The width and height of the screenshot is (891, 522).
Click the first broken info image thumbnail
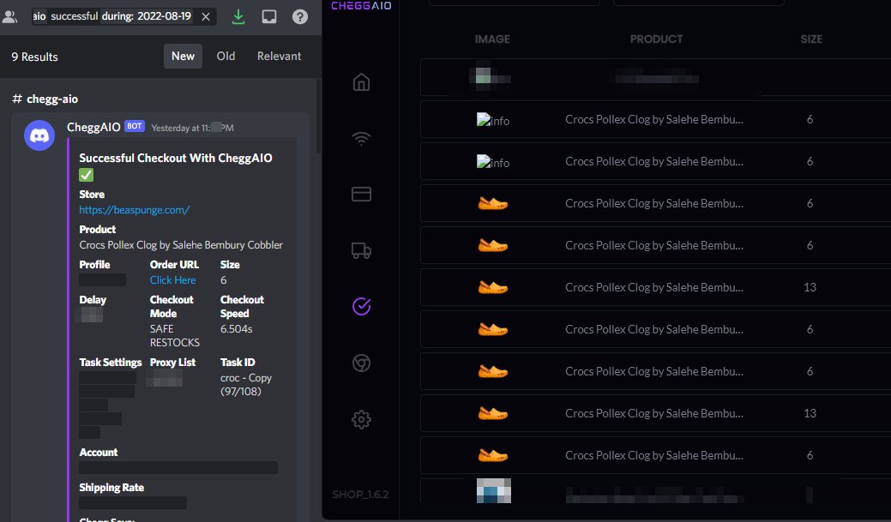click(x=492, y=120)
